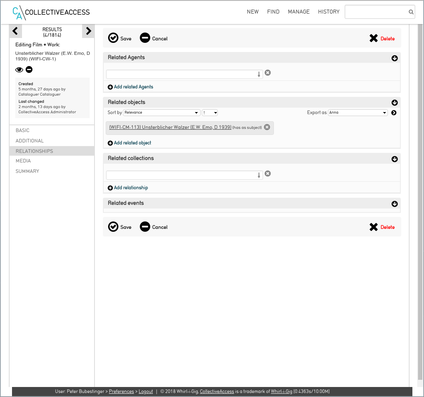Remove the empty Related Agents entry
This screenshot has width=424, height=397.
268,73
